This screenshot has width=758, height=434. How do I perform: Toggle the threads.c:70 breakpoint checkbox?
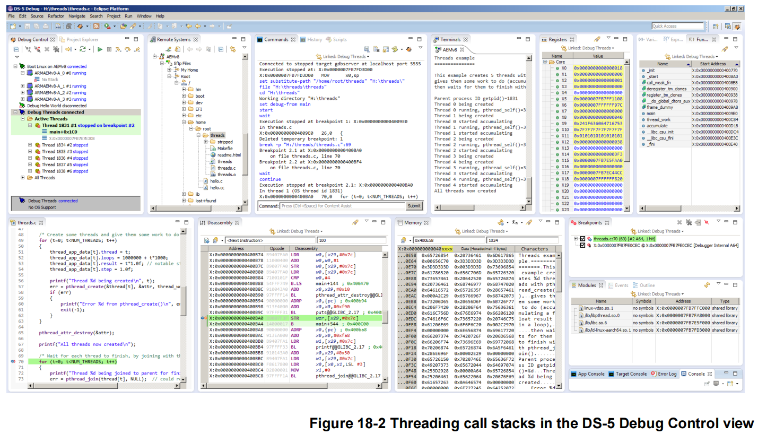[582, 239]
